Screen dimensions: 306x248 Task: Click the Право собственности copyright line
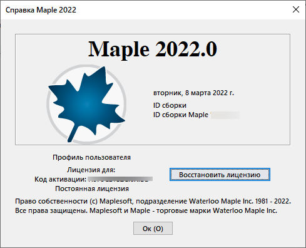click(153, 201)
